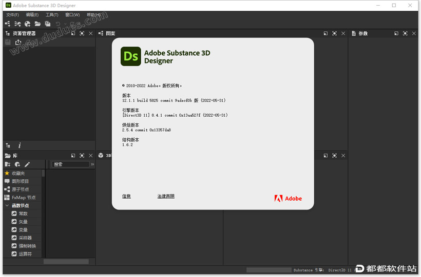Click the 参数 panel tab title
421x277 pixels.
363,33
